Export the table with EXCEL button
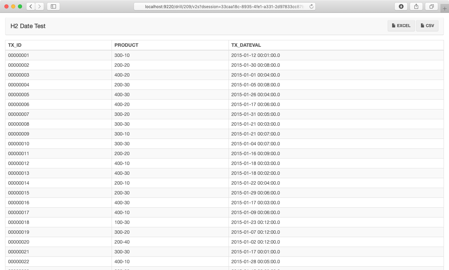Viewport: 449px width, 270px height. [x=401, y=26]
